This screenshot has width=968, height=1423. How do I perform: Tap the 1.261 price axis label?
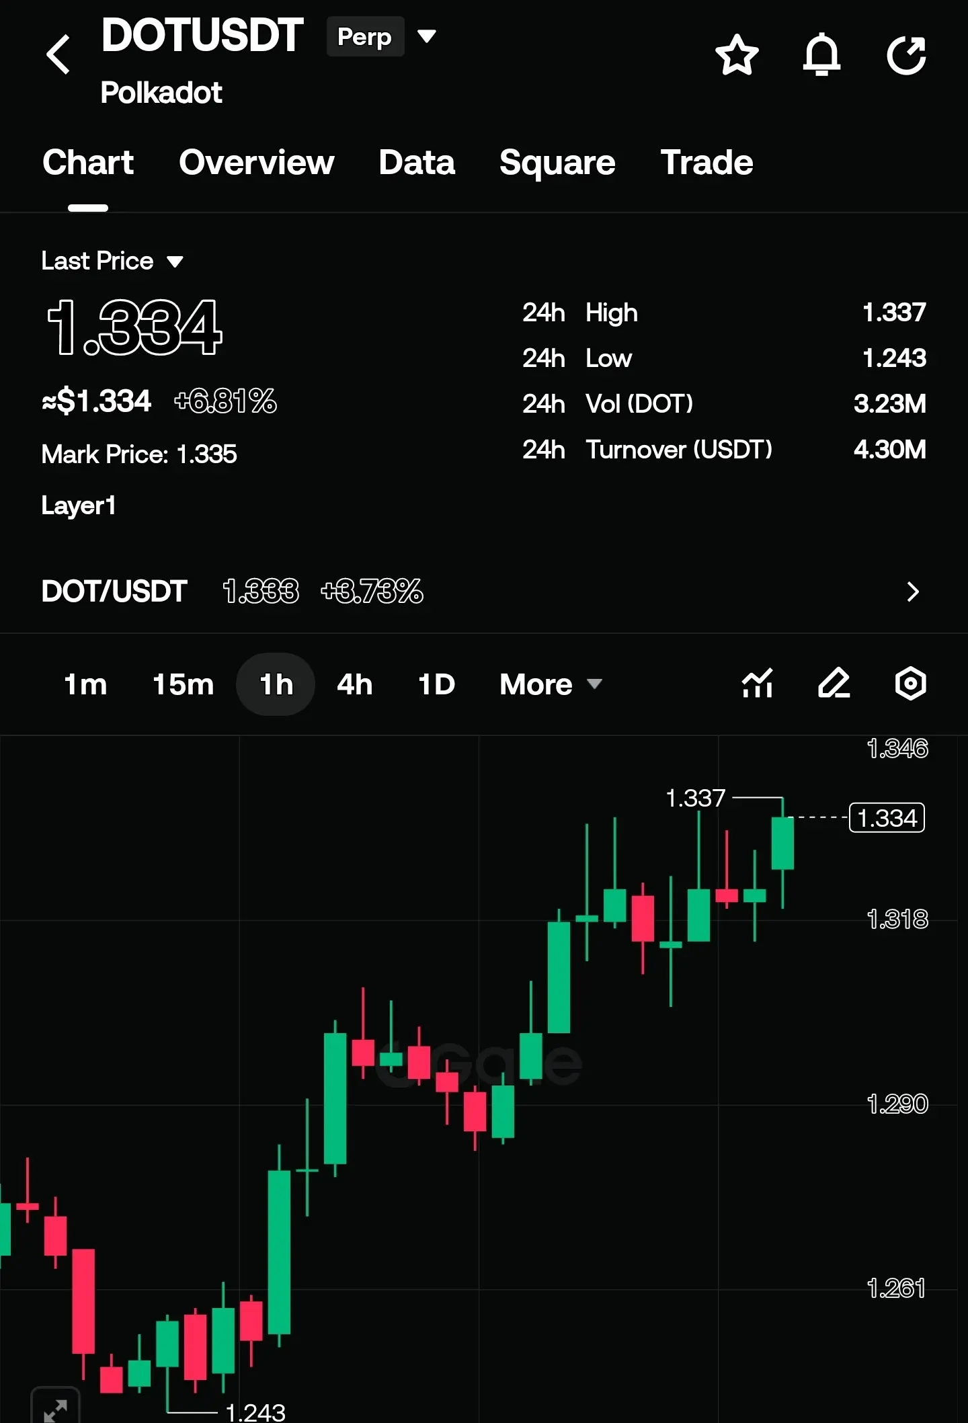pos(896,1289)
